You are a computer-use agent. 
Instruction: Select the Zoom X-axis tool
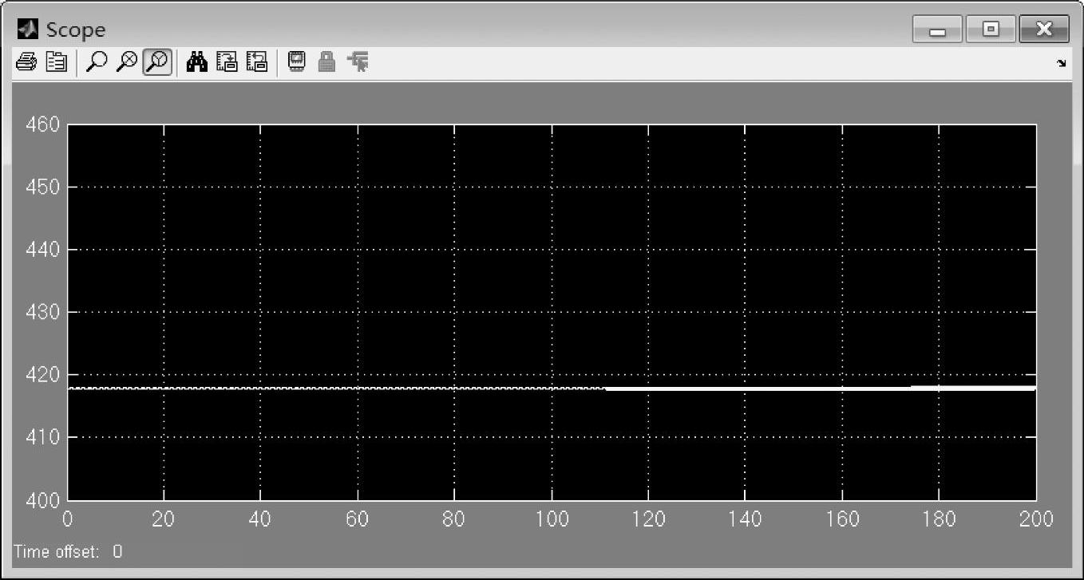(x=126, y=62)
